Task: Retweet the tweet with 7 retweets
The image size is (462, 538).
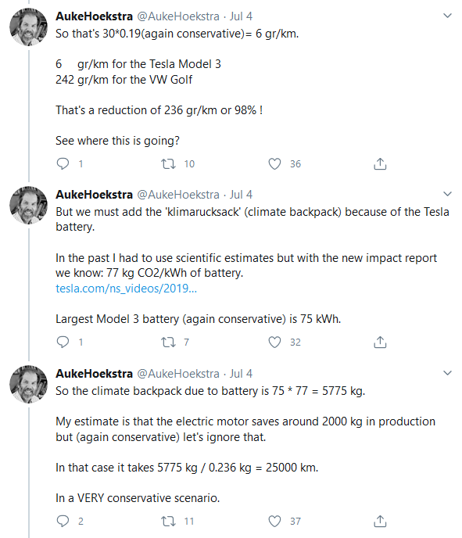Action: tap(168, 342)
